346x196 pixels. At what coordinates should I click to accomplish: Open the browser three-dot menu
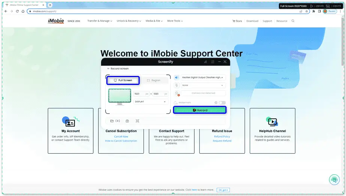[340, 11]
